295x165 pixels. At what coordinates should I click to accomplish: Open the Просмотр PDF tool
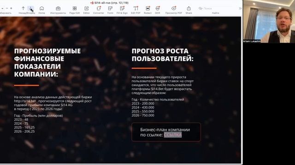click(173, 10)
